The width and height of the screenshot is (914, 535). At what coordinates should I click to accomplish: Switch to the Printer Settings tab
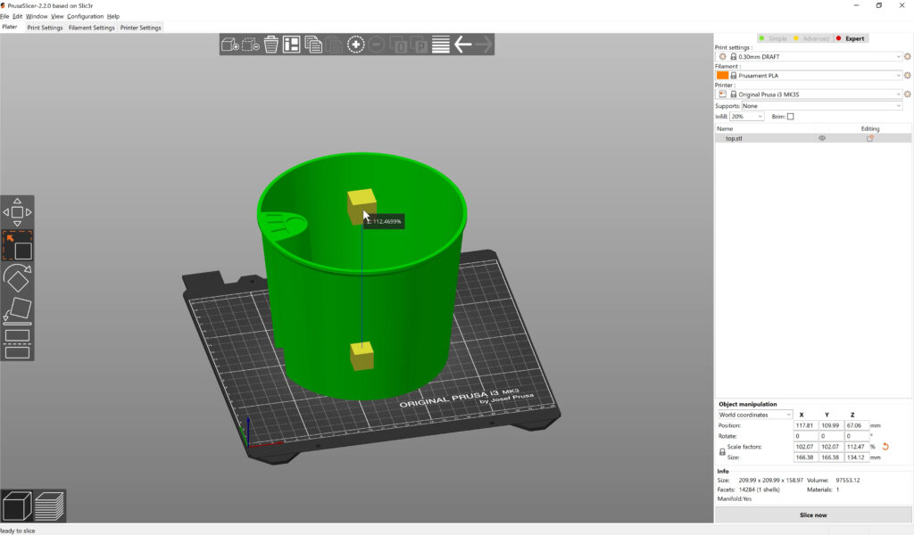[x=140, y=28]
